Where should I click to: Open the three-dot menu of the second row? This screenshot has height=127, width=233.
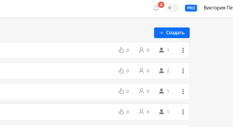[183, 71]
